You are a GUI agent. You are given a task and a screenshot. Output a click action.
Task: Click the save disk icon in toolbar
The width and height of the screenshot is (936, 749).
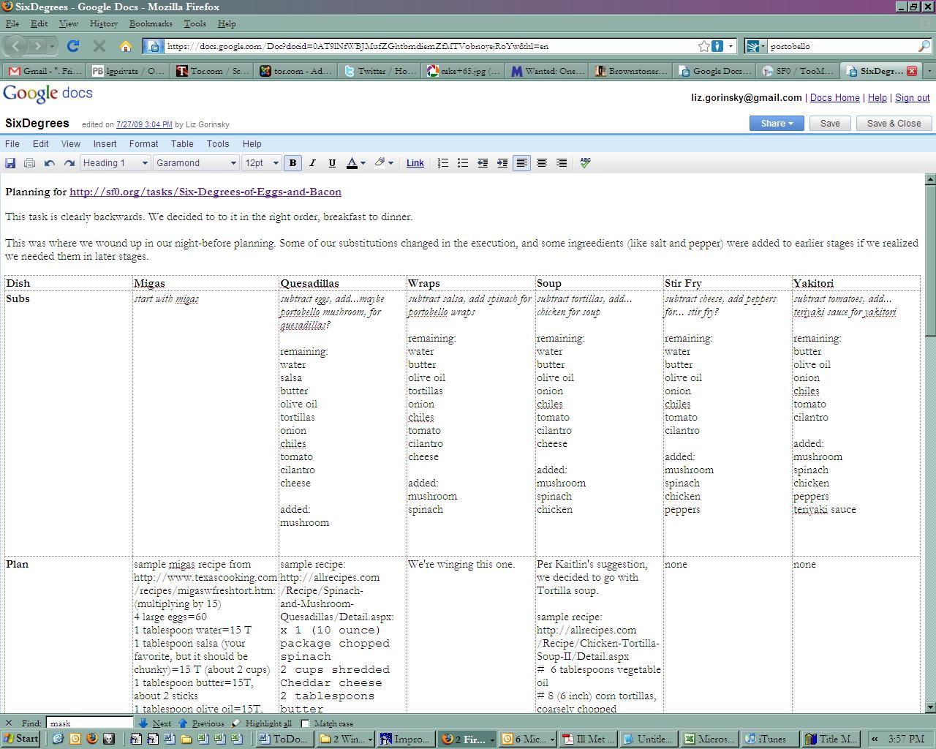coord(10,163)
